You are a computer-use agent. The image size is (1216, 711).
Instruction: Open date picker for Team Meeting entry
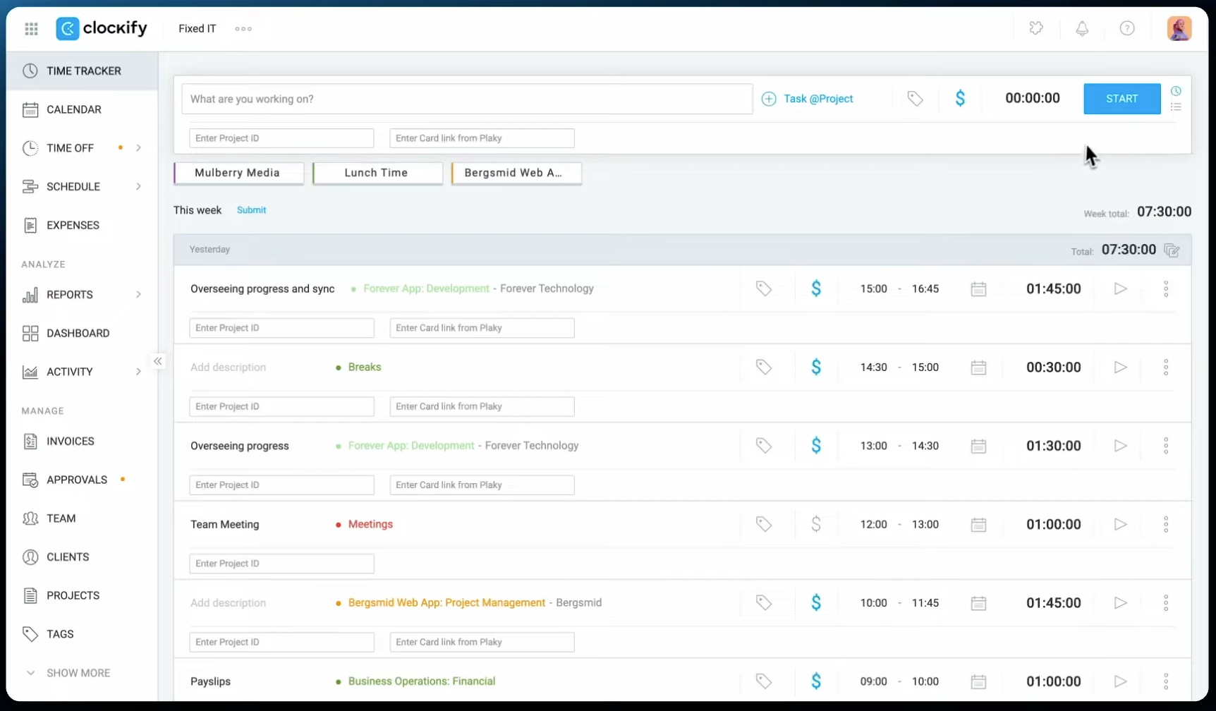point(978,525)
